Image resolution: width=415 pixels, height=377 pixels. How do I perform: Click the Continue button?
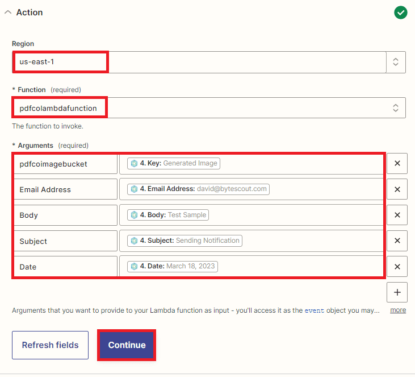127,345
